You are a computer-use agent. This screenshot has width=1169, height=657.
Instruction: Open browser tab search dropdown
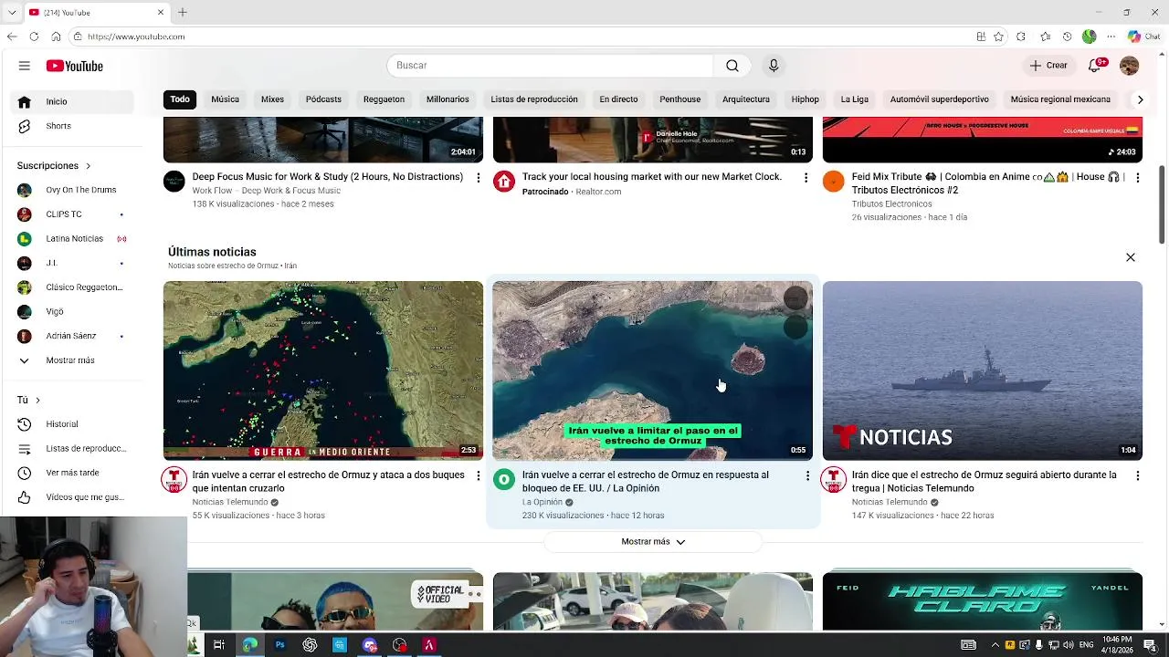(x=12, y=12)
